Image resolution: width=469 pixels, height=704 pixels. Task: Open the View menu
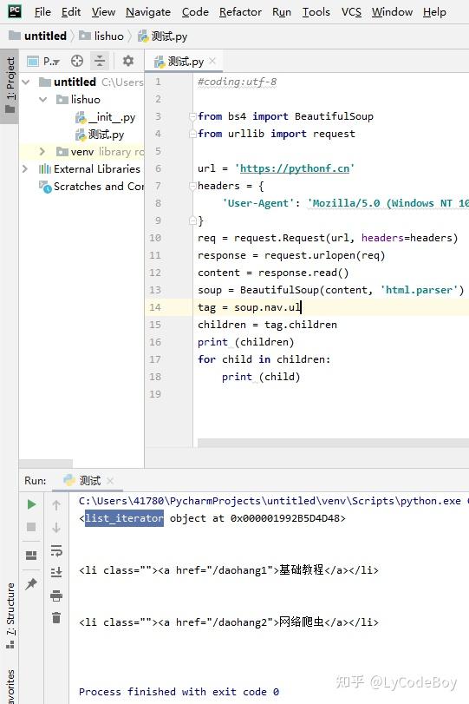point(103,11)
